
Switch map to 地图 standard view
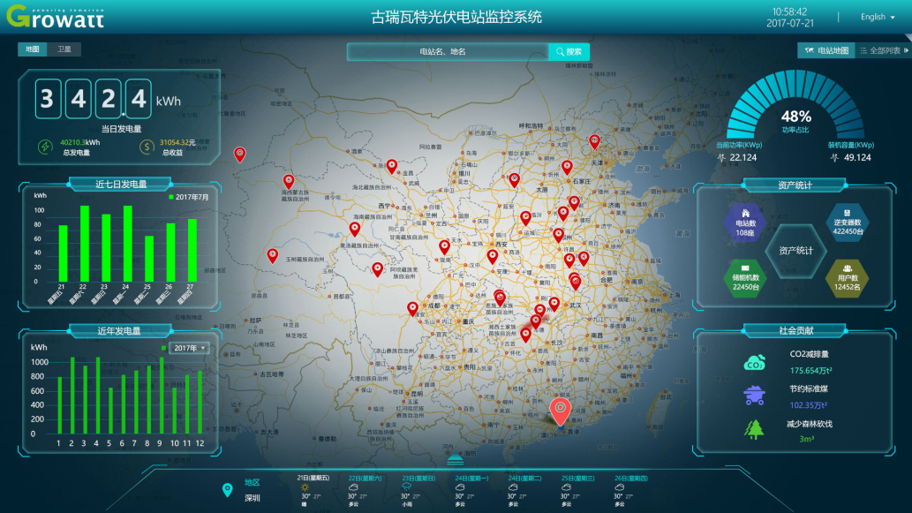(33, 50)
